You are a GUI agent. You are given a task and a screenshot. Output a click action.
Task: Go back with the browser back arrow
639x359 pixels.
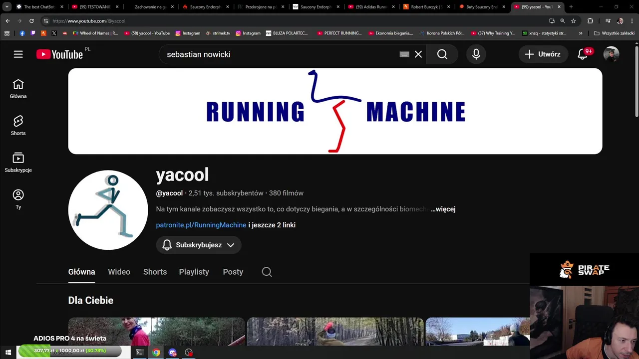7,21
